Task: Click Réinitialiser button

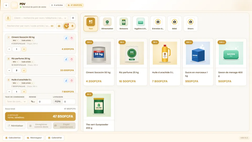Action: click(15, 126)
